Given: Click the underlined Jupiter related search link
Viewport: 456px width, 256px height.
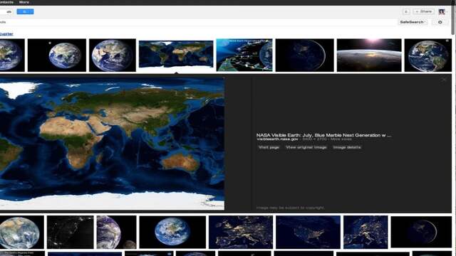Looking at the screenshot, I should tap(6, 34).
